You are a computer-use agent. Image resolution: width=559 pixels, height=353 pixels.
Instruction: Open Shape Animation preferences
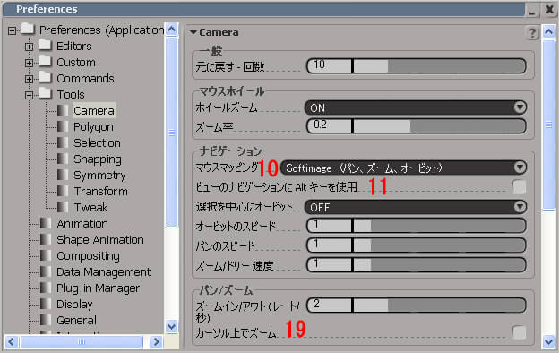[x=100, y=240]
